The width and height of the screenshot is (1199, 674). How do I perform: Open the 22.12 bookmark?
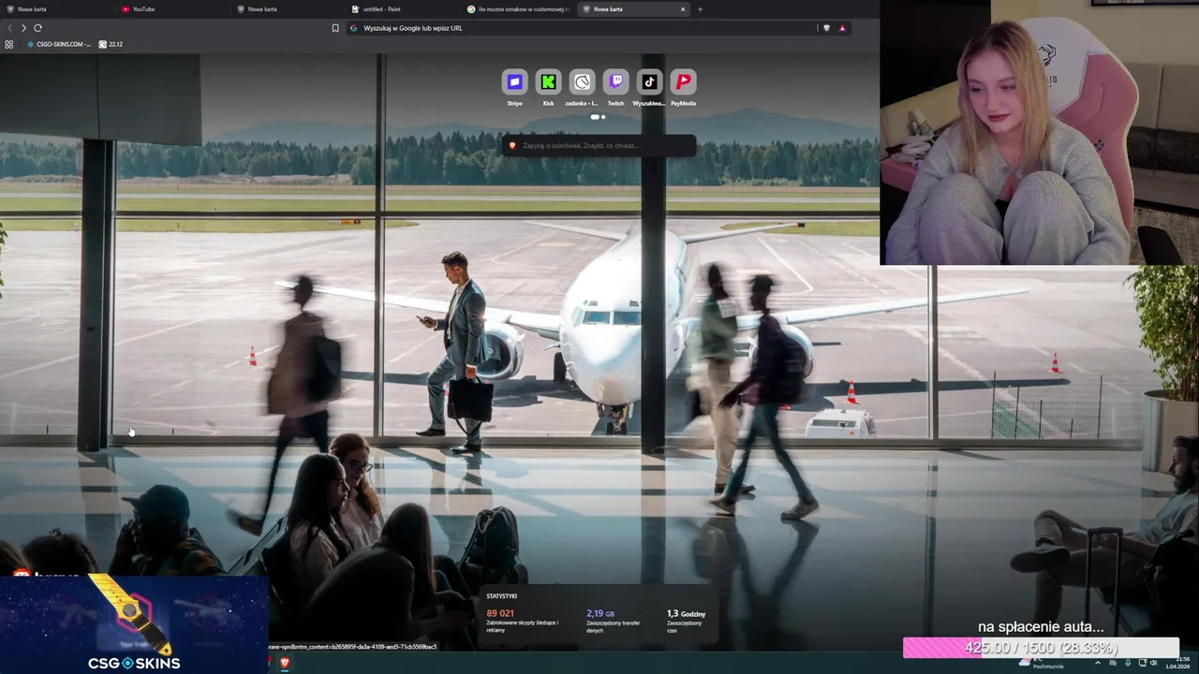pyautogui.click(x=111, y=44)
